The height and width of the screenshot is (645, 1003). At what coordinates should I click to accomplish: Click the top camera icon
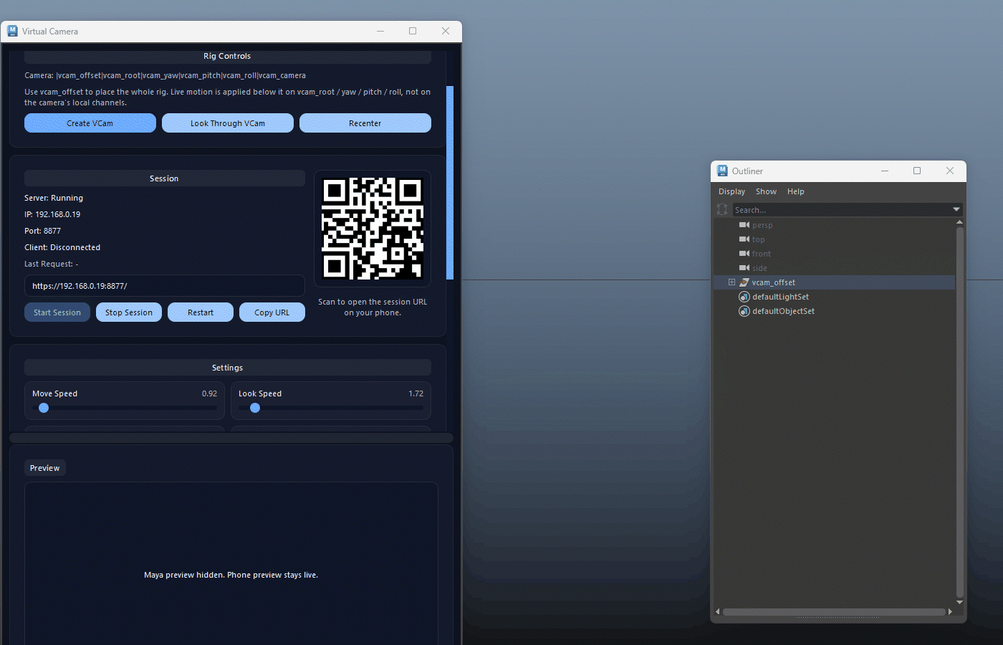point(744,239)
